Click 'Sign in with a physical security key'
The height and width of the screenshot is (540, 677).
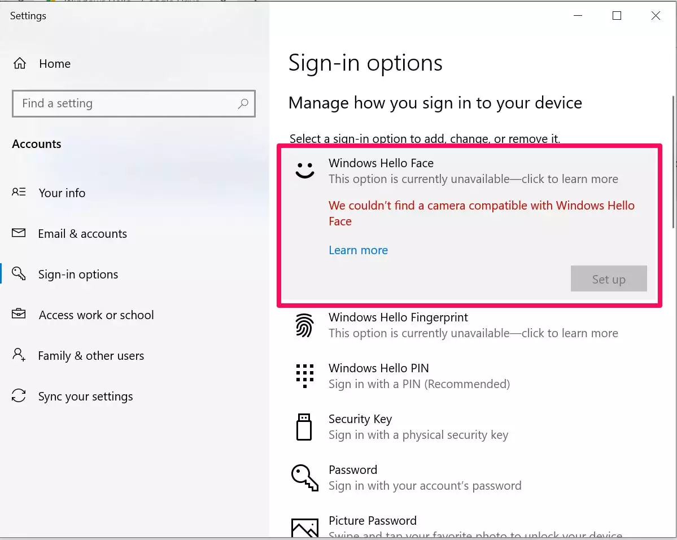tap(418, 434)
